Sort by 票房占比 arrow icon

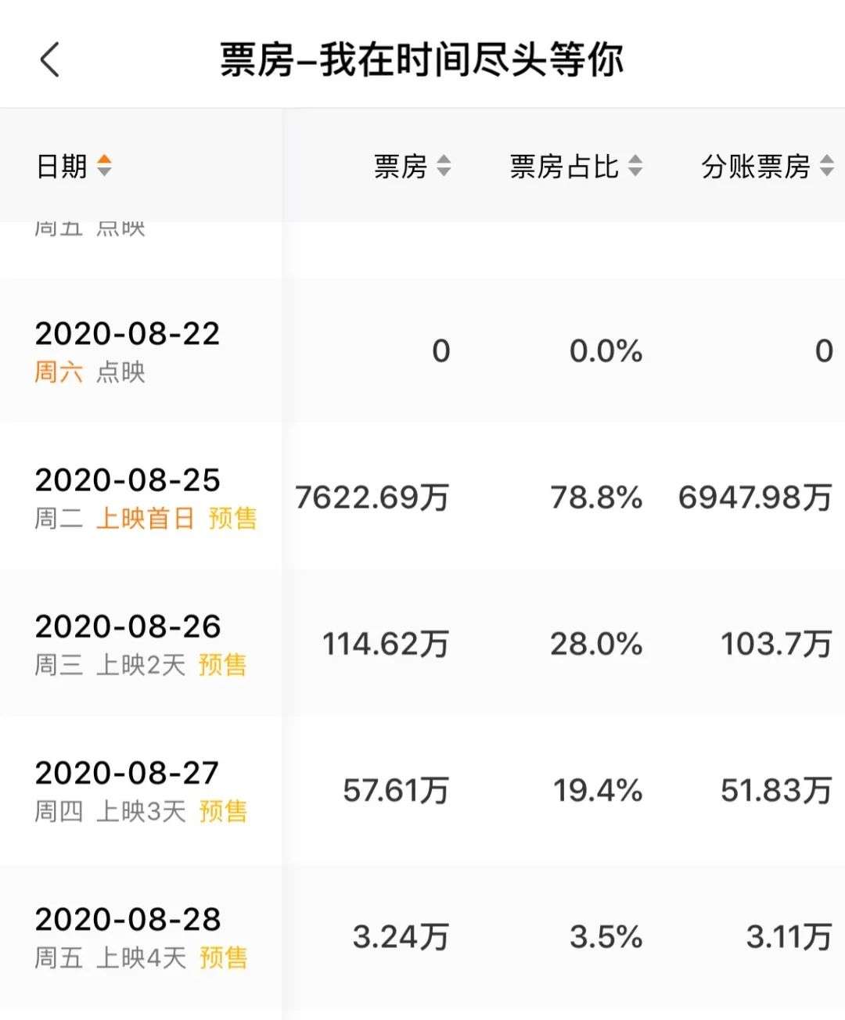pyautogui.click(x=635, y=166)
